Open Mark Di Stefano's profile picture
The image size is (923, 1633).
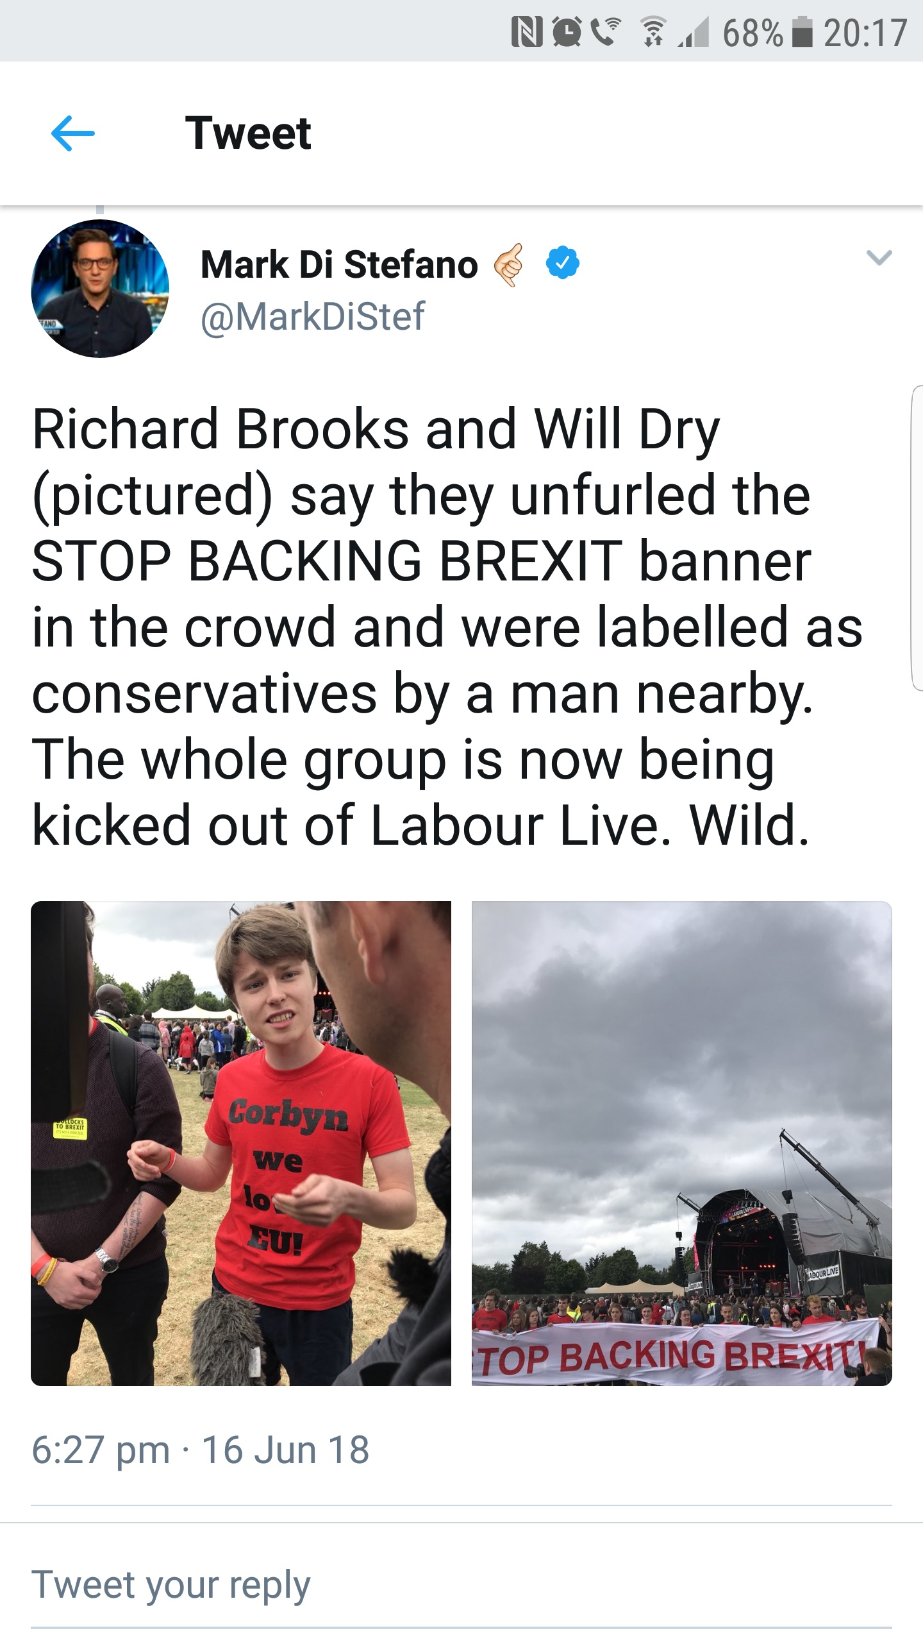100,289
